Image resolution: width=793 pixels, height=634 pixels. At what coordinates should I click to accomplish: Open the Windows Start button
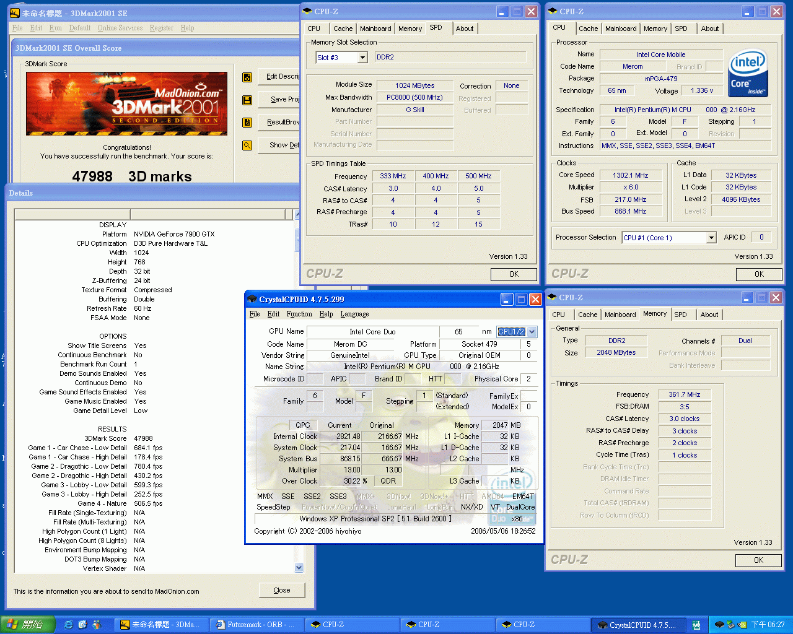pos(28,625)
